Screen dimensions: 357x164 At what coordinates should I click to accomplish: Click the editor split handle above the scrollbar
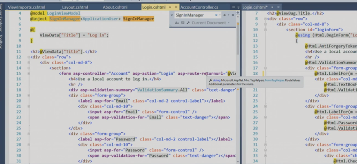[x=238, y=13]
